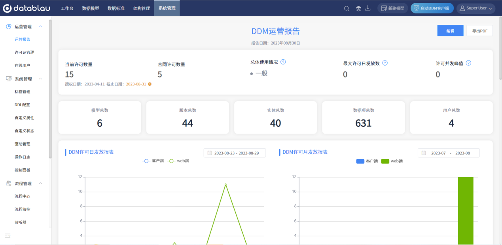Click the 运营管理 pie chart icon
The image size is (502, 245).
[8, 26]
